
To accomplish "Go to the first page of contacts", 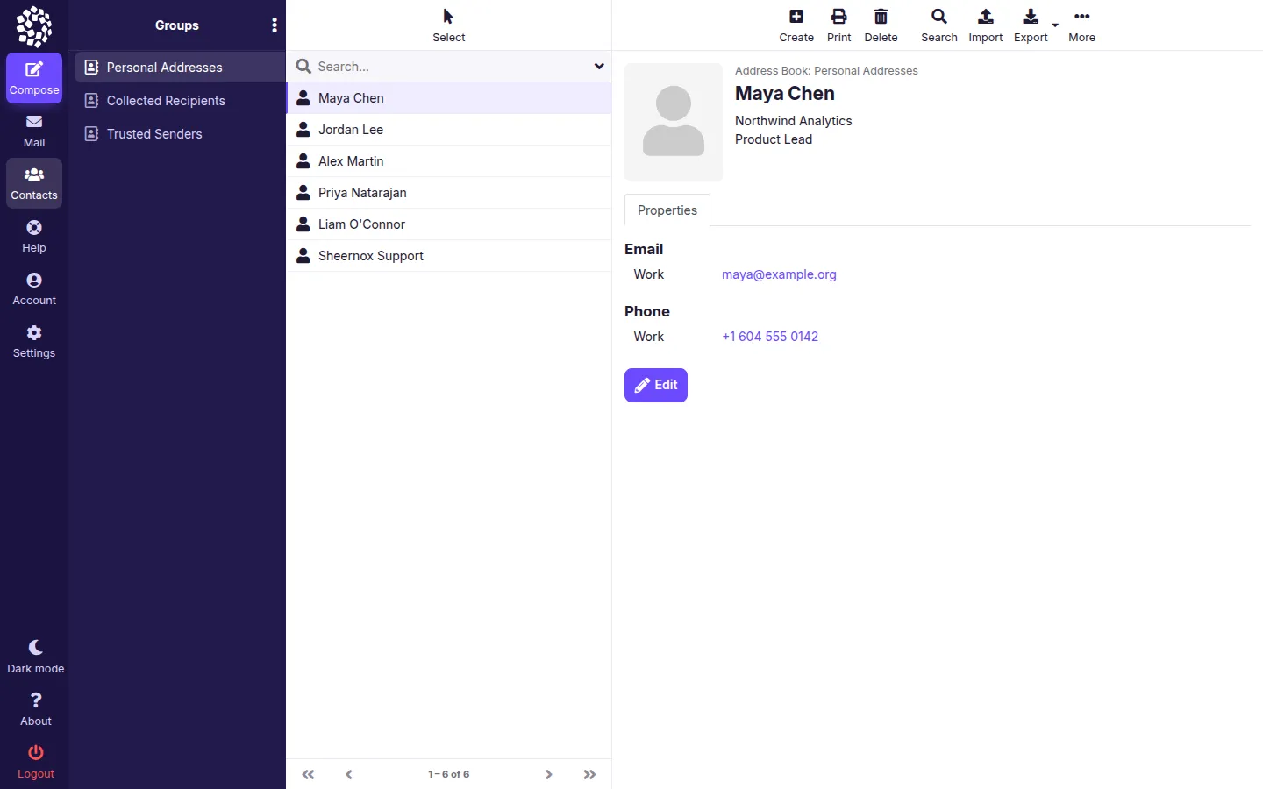I will click(x=308, y=774).
